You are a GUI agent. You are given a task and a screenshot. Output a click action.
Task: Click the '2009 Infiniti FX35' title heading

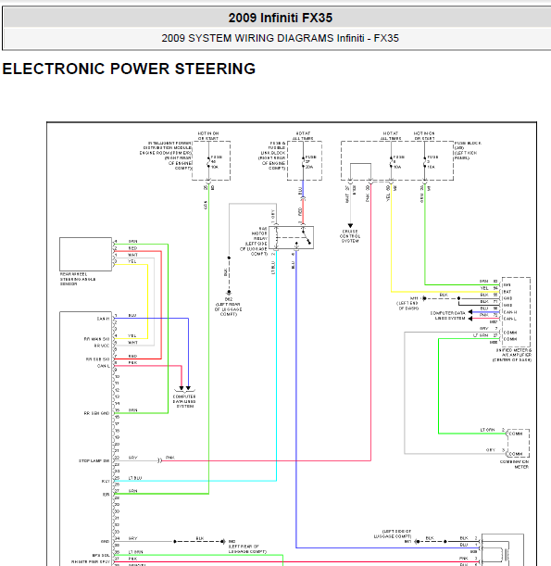pos(280,18)
